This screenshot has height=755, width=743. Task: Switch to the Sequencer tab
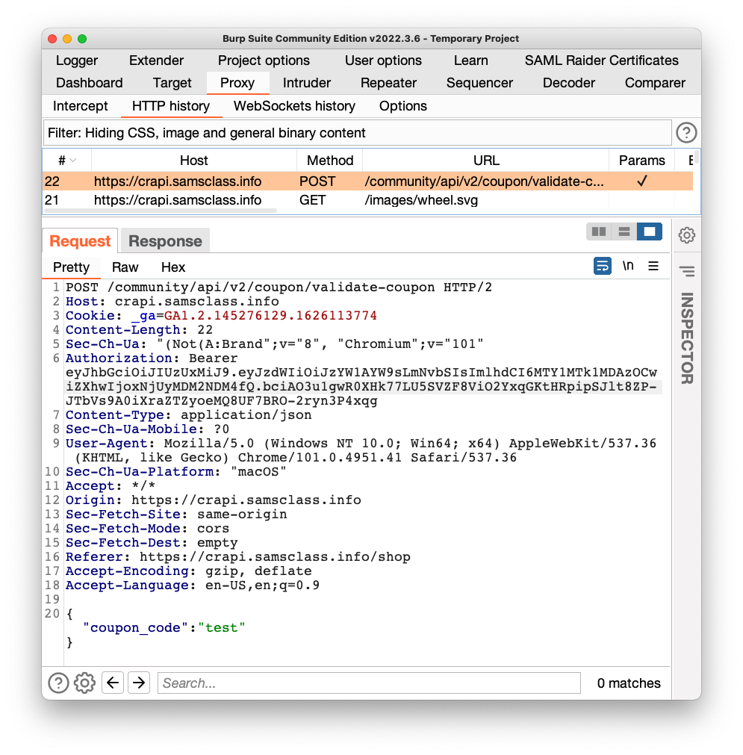click(x=479, y=83)
